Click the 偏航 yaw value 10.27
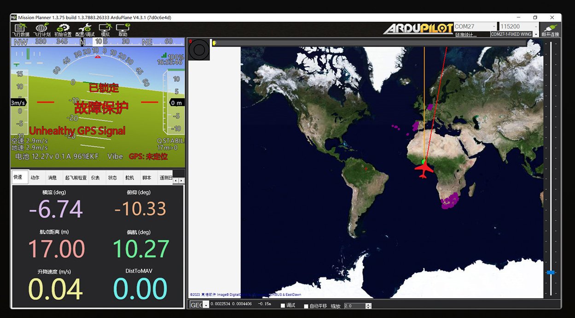The image size is (575, 318). (141, 249)
